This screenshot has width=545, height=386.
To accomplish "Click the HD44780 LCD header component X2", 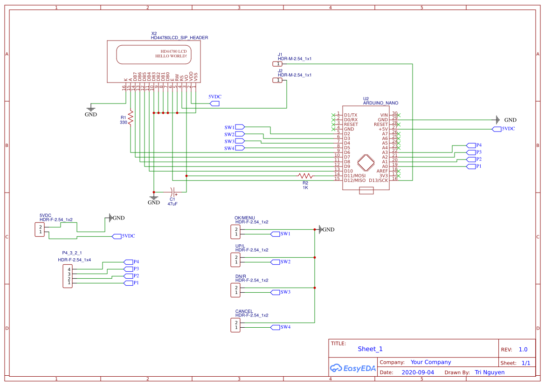I will 154,61.
